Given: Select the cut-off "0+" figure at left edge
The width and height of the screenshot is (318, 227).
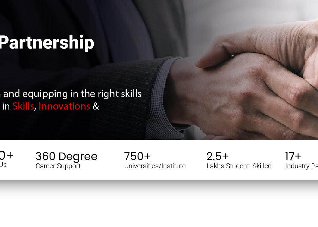Looking at the screenshot, I should coord(7,155).
